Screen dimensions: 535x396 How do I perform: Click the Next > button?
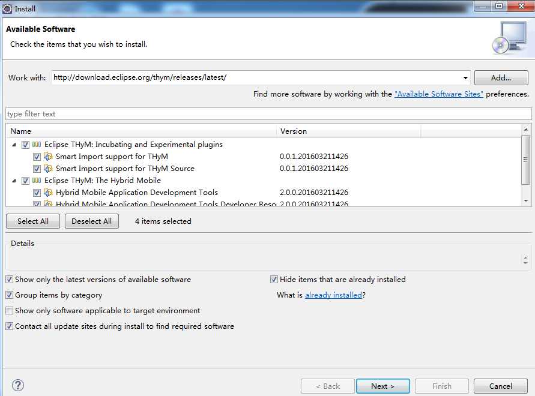click(383, 386)
